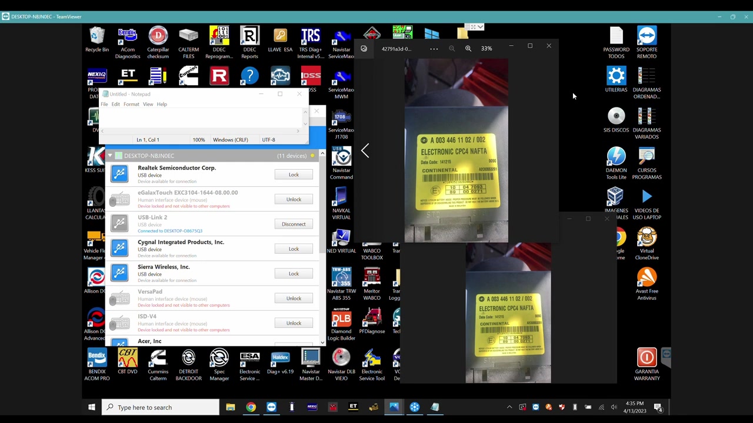Open Navistar DLB VIEJO disc icon
753x423 pixels.
tap(341, 365)
